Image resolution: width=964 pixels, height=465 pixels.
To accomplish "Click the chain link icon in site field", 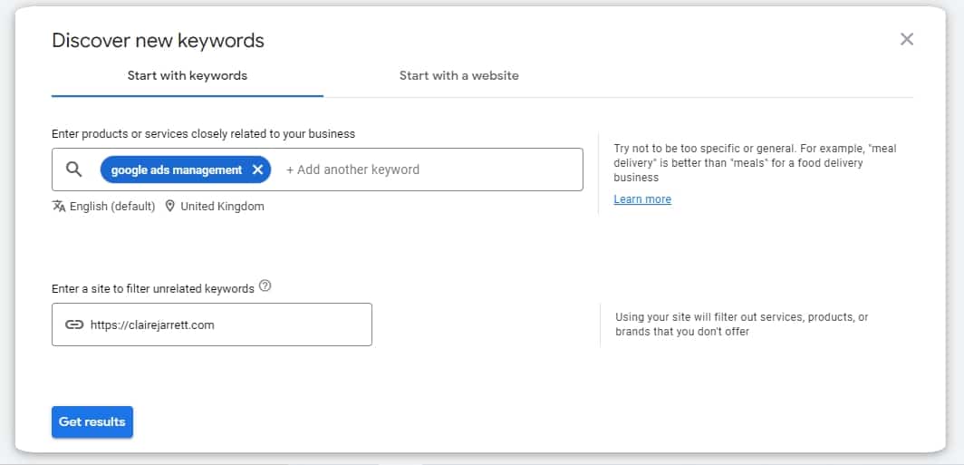I will click(x=74, y=325).
